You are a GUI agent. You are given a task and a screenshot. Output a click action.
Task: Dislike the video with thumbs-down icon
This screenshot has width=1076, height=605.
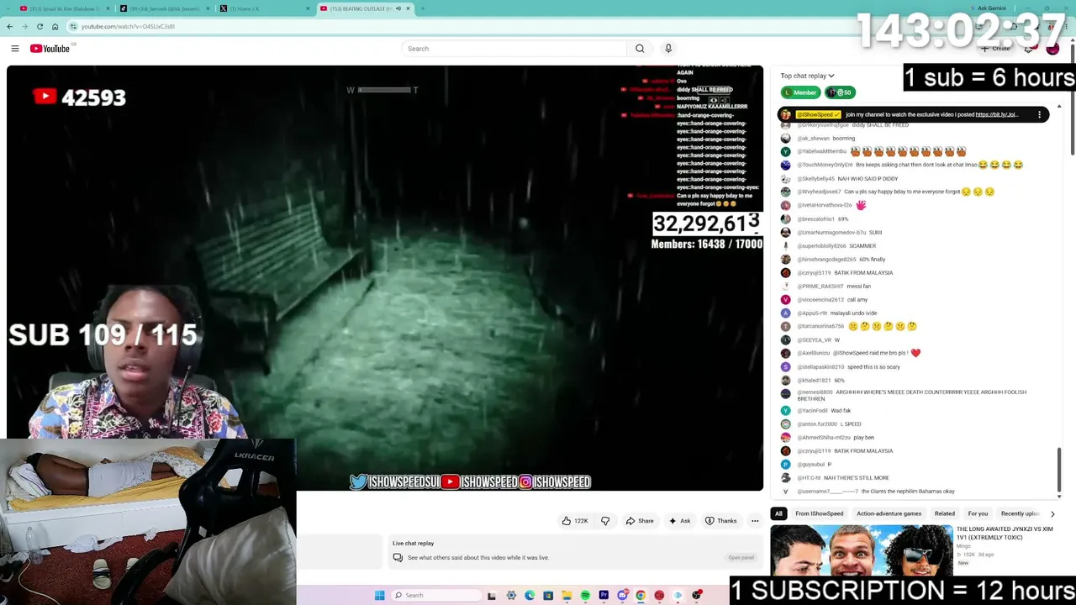pyautogui.click(x=605, y=521)
